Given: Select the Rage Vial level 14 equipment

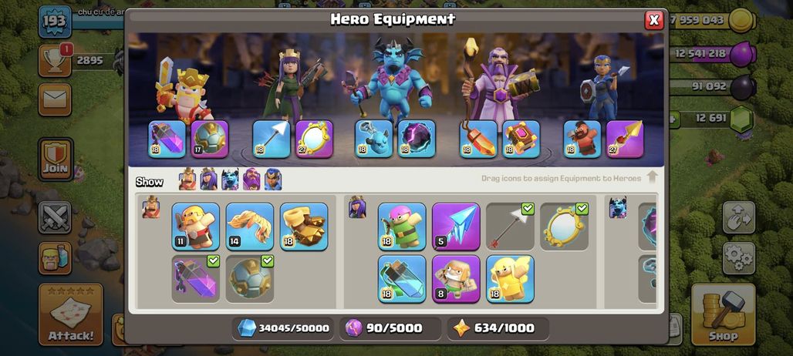Looking at the screenshot, I should (250, 227).
